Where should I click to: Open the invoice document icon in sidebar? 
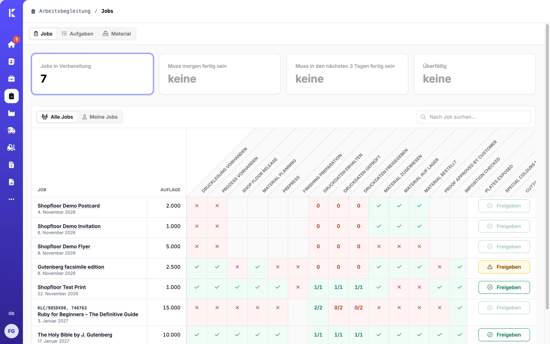[11, 165]
